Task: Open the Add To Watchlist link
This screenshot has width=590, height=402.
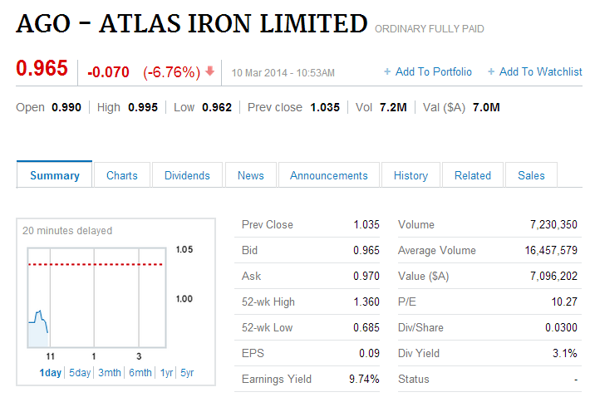Action: [540, 72]
